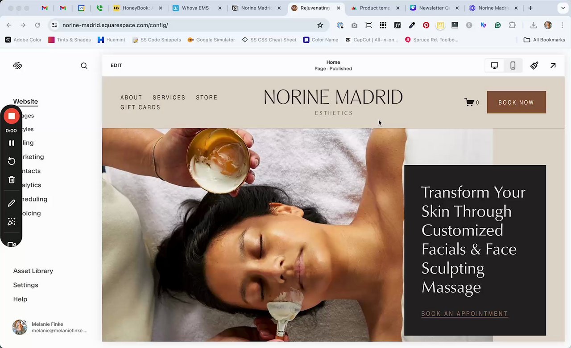Screen dimensions: 571x348
Task: Open Settings in the sidebar
Action: 25,285
